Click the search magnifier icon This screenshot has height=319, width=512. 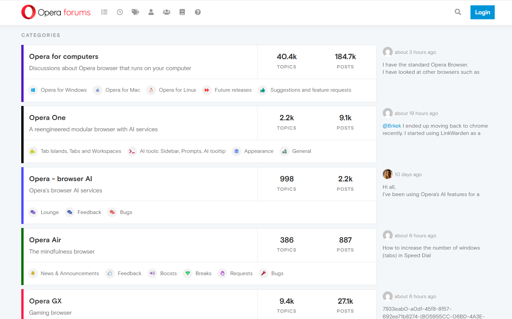[x=458, y=12]
